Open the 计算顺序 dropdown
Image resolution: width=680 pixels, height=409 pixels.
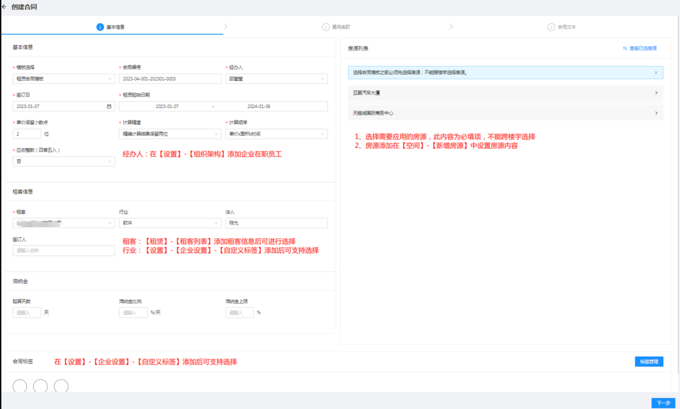pos(276,134)
